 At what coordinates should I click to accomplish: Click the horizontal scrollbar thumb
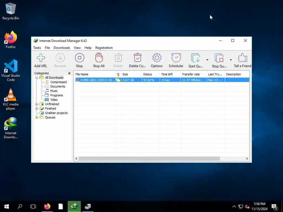pyautogui.click(x=149, y=159)
